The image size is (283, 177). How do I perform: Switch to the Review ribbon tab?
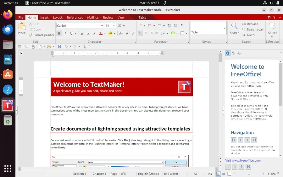coord(108,18)
